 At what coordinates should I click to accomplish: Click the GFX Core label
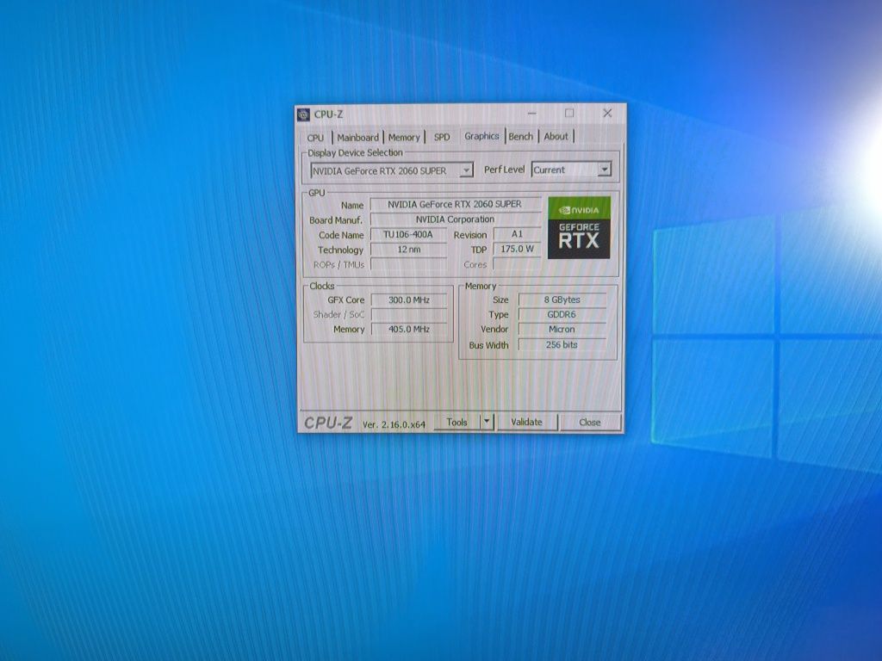tap(346, 300)
